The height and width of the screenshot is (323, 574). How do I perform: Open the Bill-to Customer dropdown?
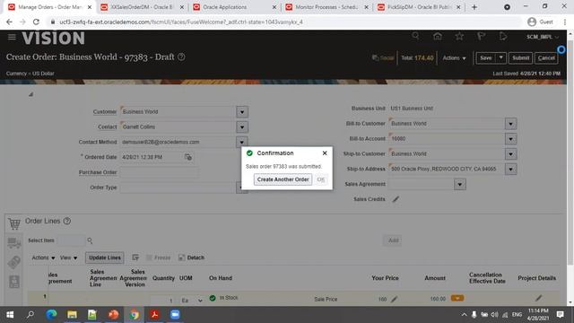(x=510, y=124)
